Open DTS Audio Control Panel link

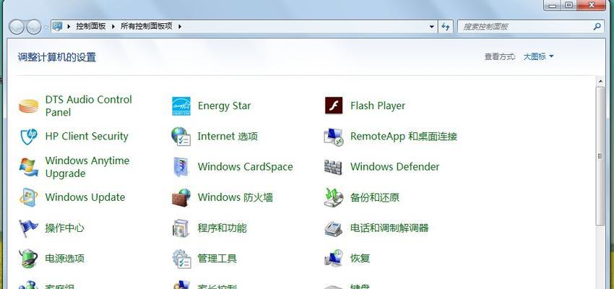pyautogui.click(x=89, y=105)
